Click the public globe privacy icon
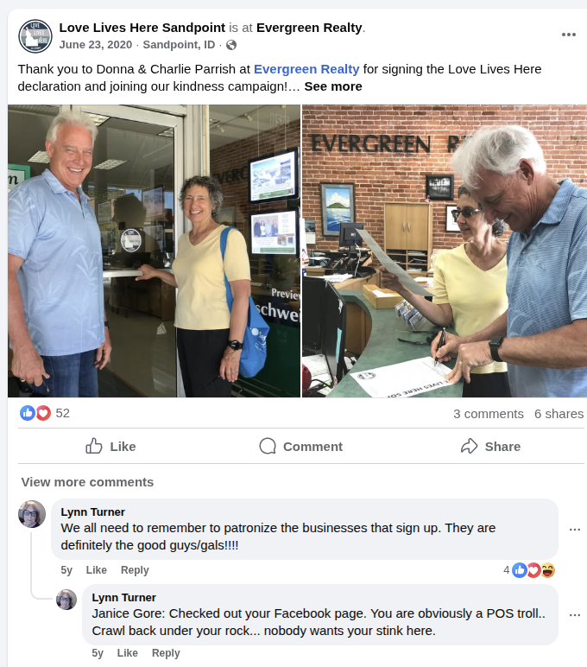Screen dimensions: 587x667 click(x=231, y=45)
